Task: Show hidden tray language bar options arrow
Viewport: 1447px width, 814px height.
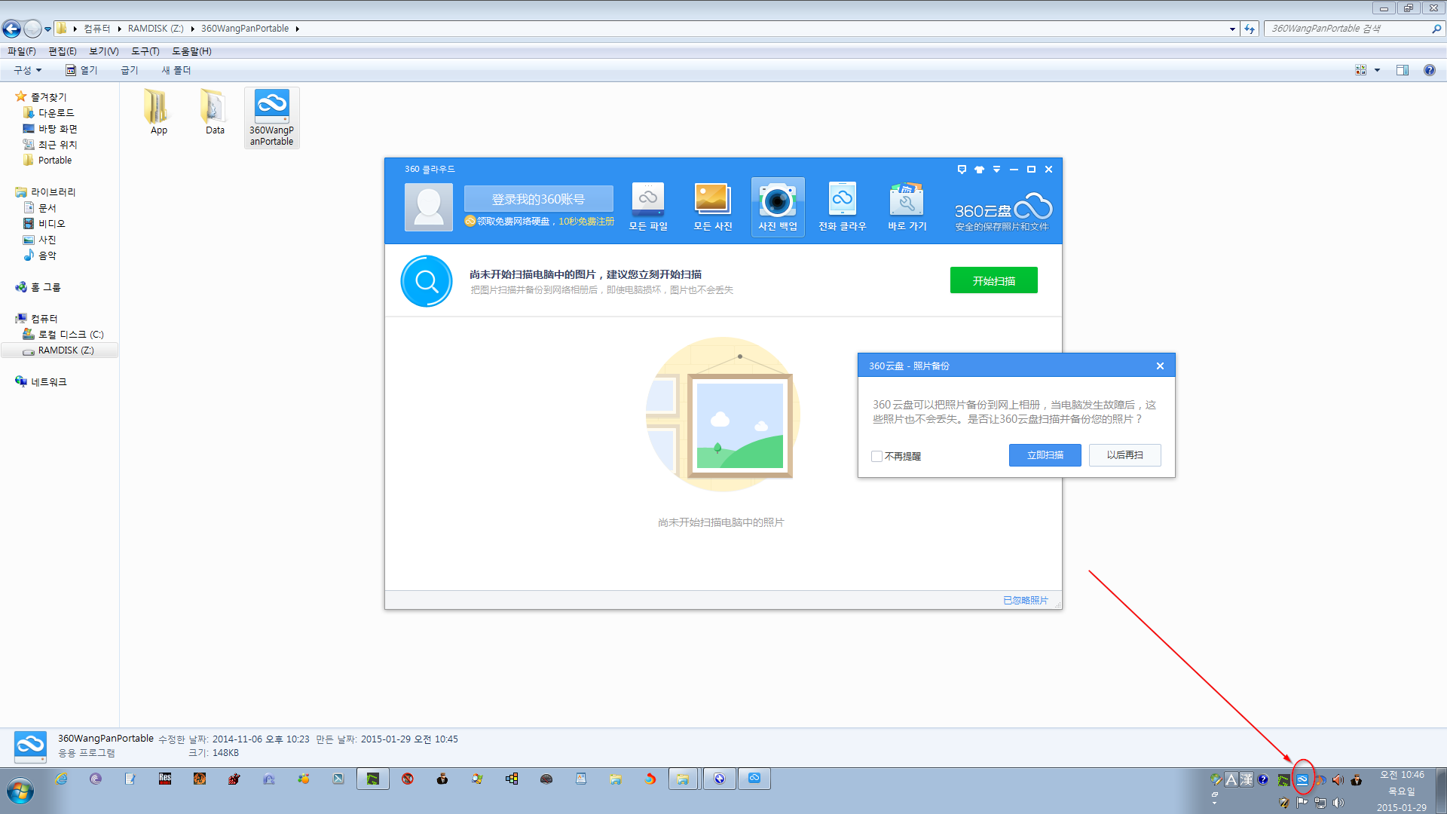Action: tap(1214, 803)
